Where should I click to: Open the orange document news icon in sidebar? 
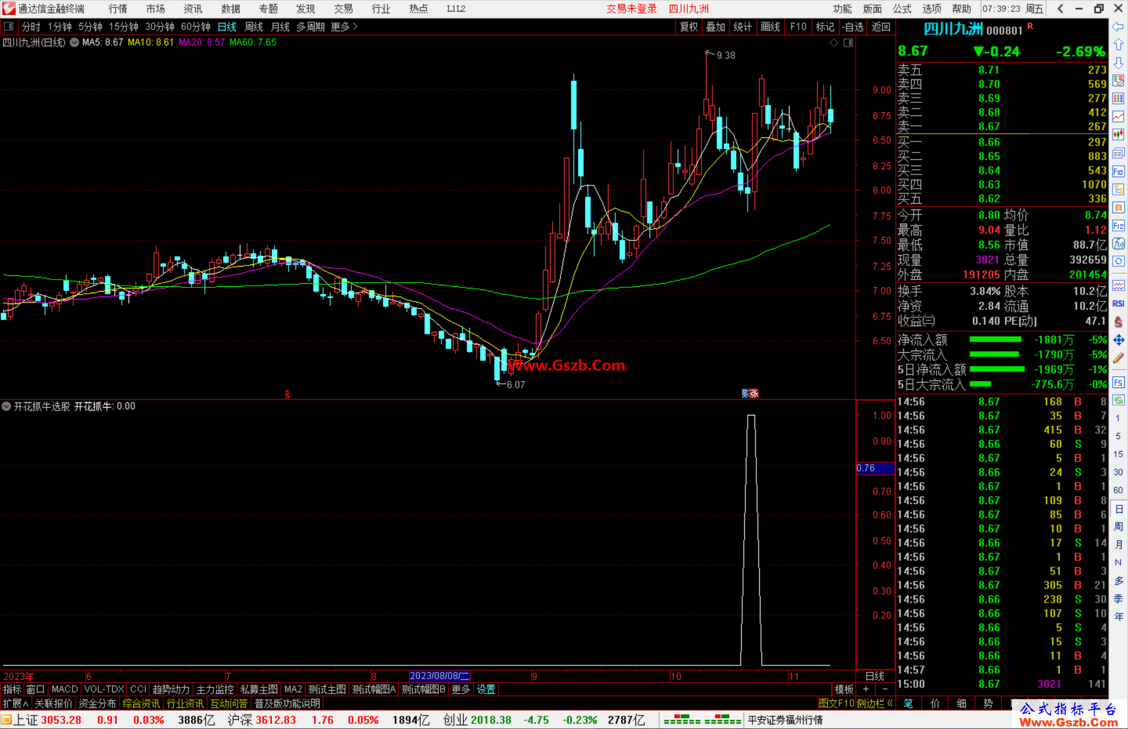1118,207
